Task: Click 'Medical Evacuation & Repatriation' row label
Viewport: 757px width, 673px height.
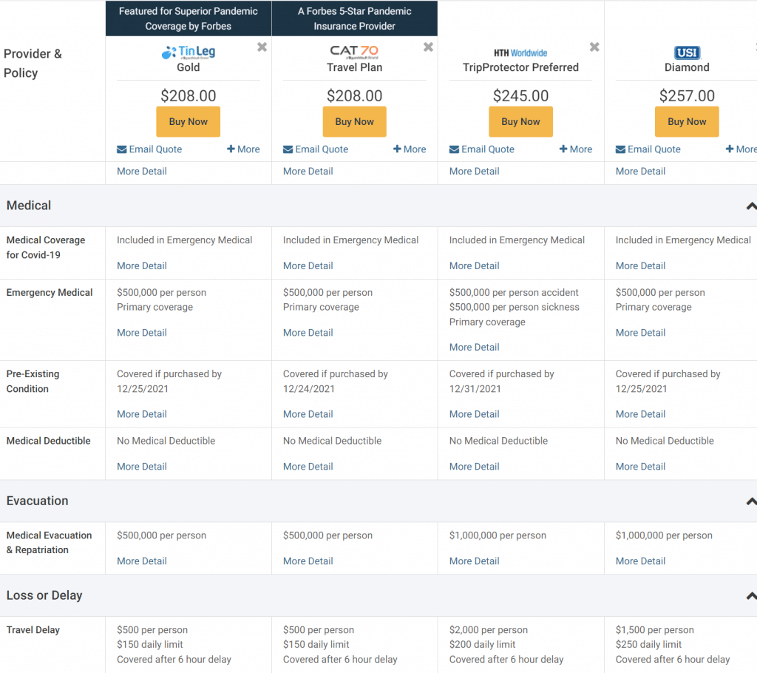Action: (x=49, y=543)
